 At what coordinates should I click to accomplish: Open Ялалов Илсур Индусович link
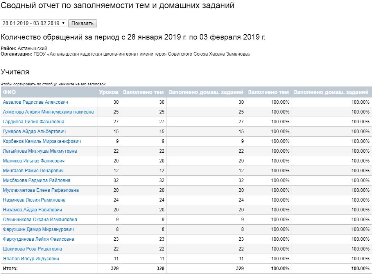(x=31, y=259)
